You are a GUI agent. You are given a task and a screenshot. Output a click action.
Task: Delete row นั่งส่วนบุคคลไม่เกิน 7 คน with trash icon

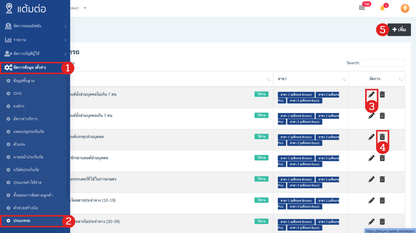click(x=382, y=94)
